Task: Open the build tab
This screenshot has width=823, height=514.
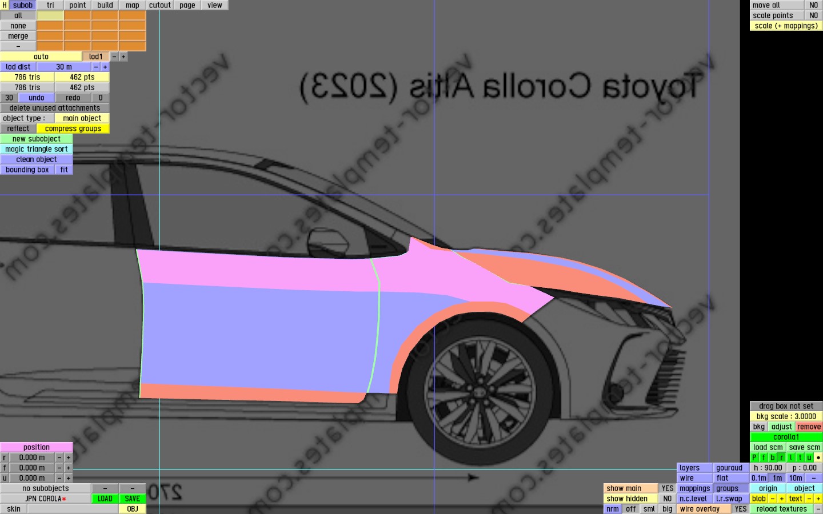Action: pyautogui.click(x=105, y=5)
